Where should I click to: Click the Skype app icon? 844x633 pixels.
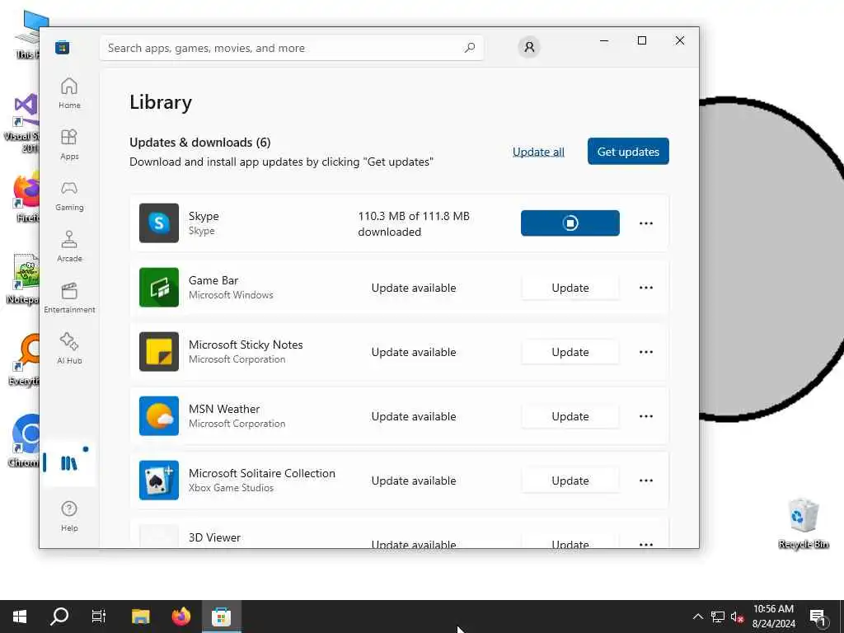[x=159, y=223]
